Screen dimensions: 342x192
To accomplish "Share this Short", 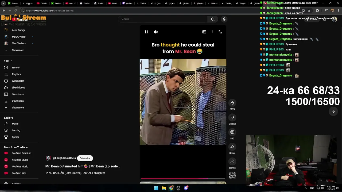I will pyautogui.click(x=232, y=147).
